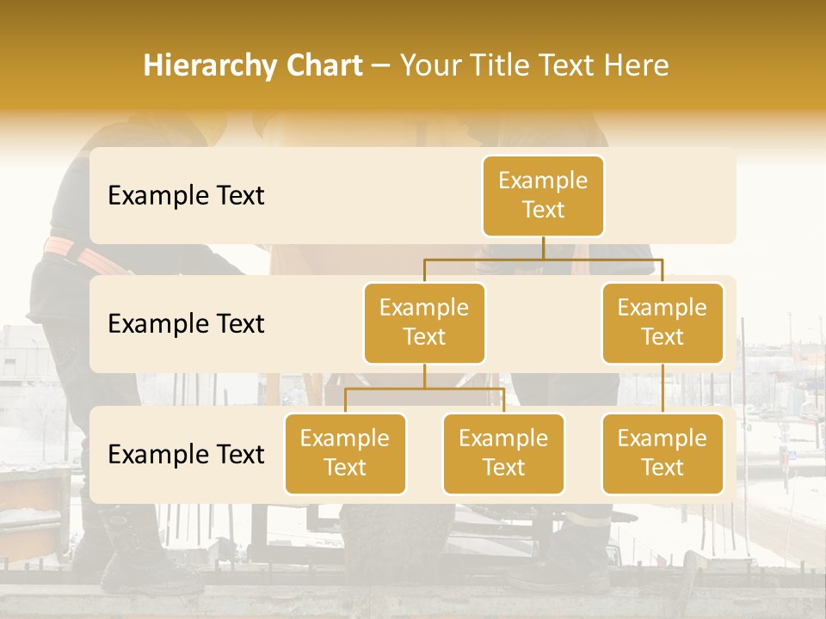Select the connector above the bottom-right node
Viewport: 826px width, 619px height.
pyautogui.click(x=662, y=387)
